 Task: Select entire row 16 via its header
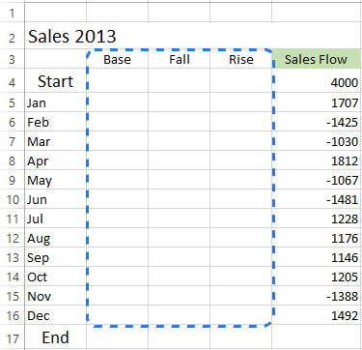(x=12, y=315)
